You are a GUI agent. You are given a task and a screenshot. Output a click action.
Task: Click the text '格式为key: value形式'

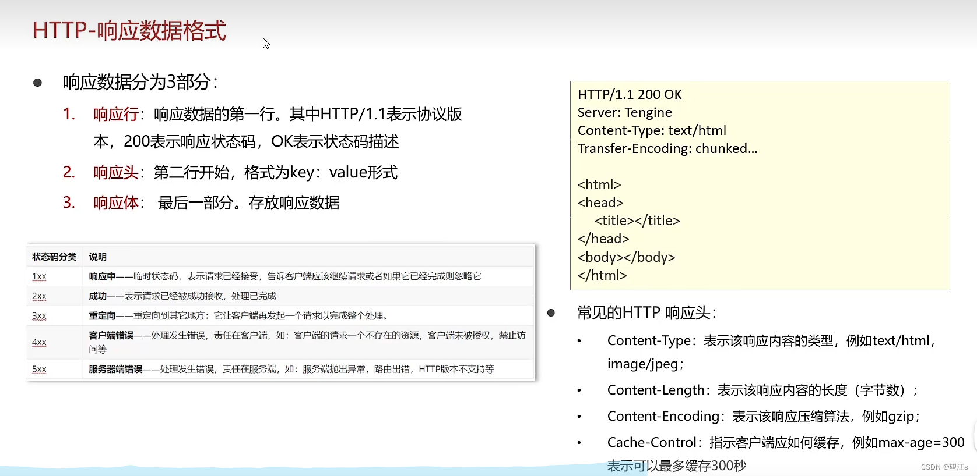[x=321, y=172]
